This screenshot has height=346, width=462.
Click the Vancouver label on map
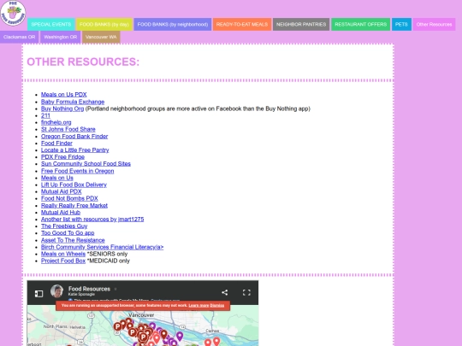tap(141, 314)
